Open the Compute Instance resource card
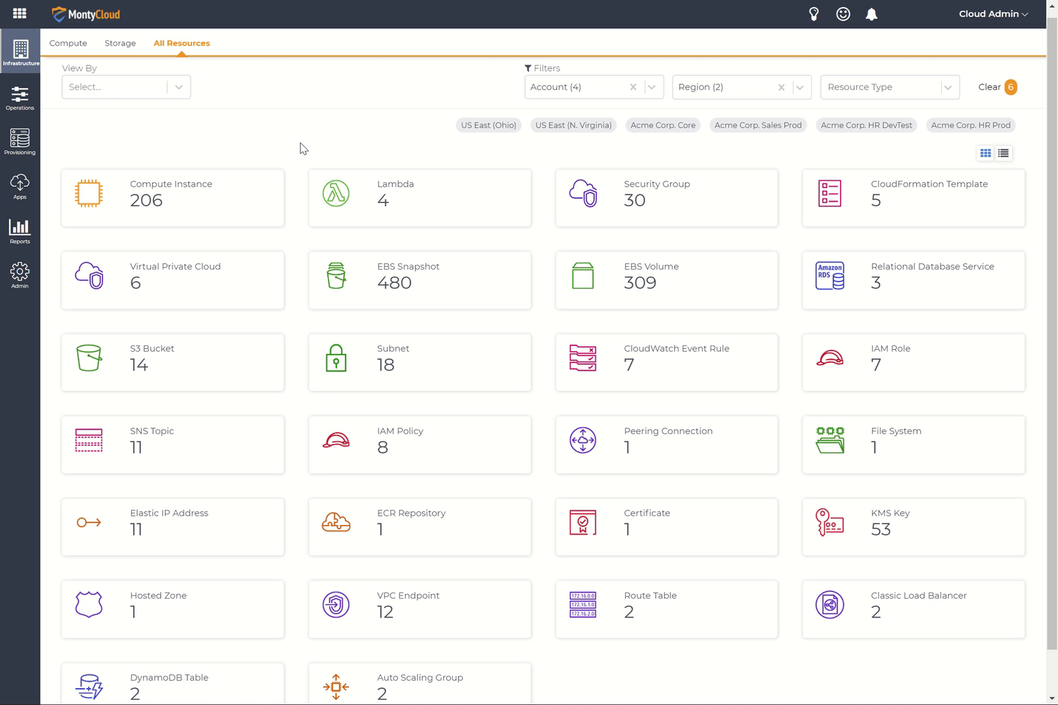The width and height of the screenshot is (1058, 705). [172, 198]
